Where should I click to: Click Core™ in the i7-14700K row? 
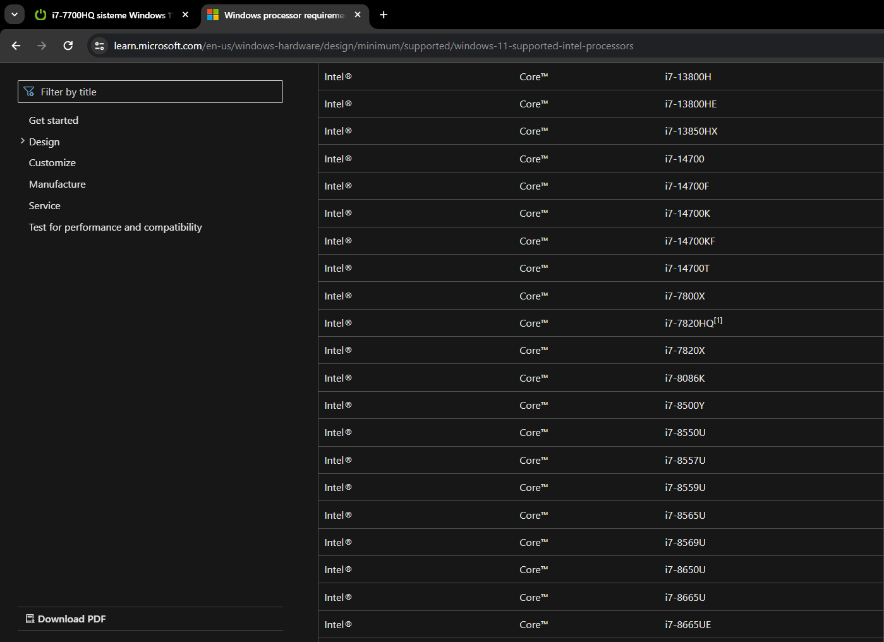534,213
